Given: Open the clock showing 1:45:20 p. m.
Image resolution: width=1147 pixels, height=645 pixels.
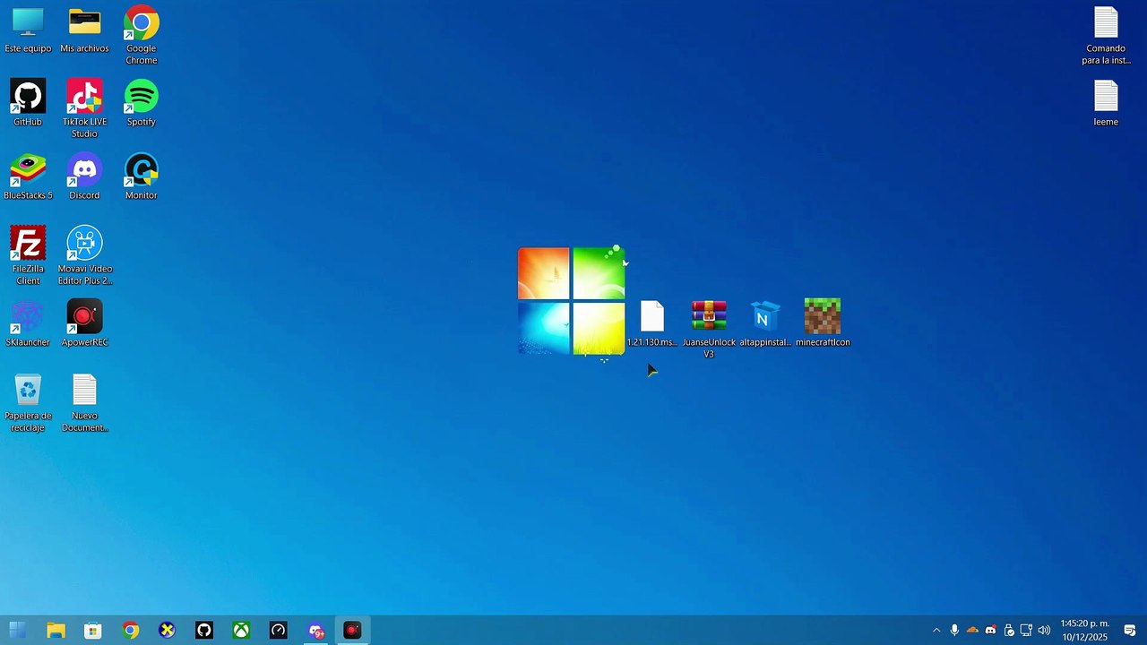Looking at the screenshot, I should [x=1084, y=631].
